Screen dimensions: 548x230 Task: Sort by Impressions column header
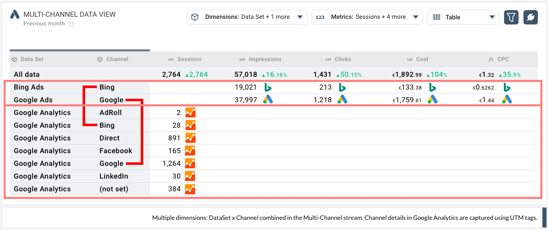coord(265,60)
